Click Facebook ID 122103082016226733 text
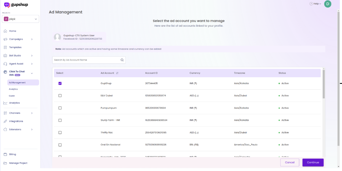This screenshot has height=171, width=342. pos(83,39)
